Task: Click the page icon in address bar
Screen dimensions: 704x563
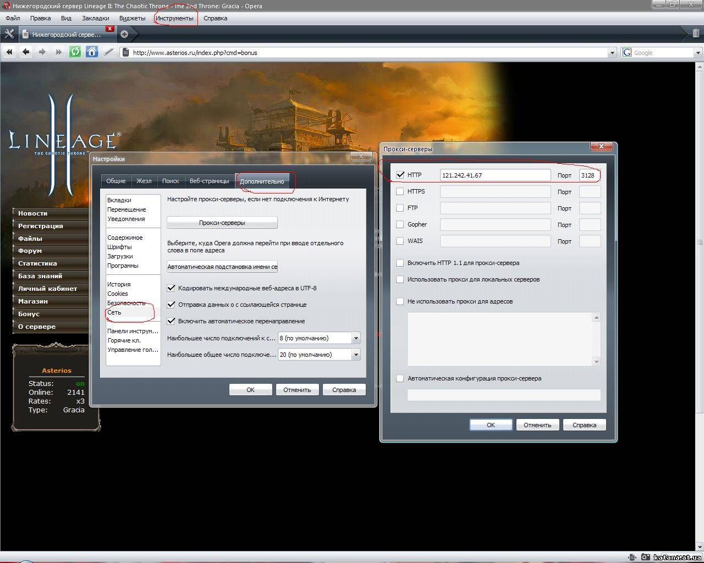Action: pyautogui.click(x=125, y=53)
